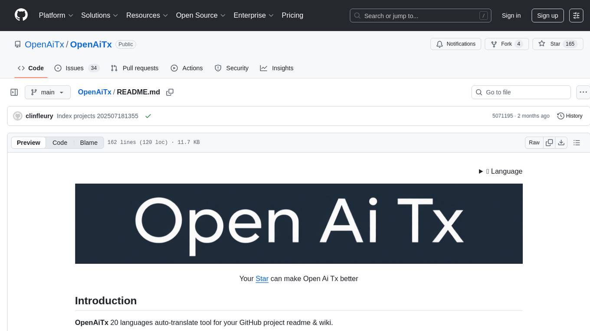Open the Insights tab
This screenshot has height=331, width=590.
tap(277, 68)
